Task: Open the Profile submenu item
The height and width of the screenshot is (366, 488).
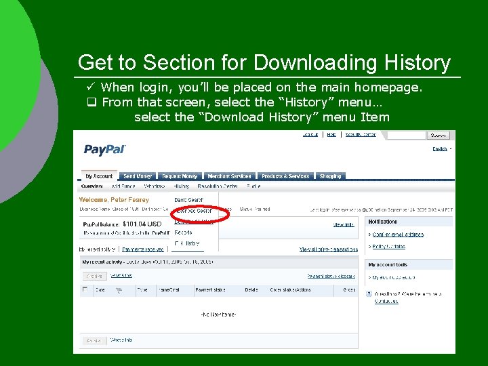Action: pos(253,186)
